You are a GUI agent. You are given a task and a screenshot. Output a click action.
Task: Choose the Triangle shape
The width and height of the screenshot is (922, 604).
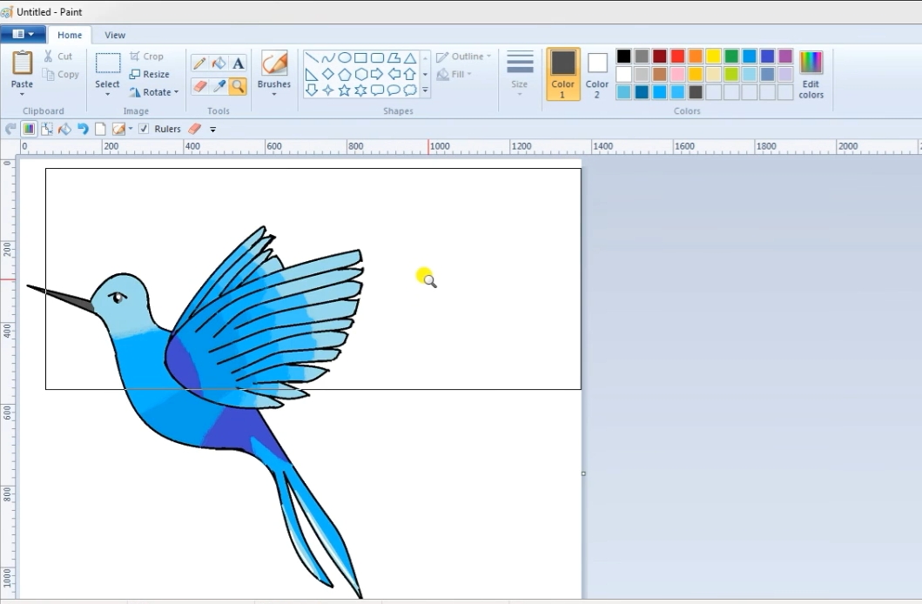(x=410, y=57)
